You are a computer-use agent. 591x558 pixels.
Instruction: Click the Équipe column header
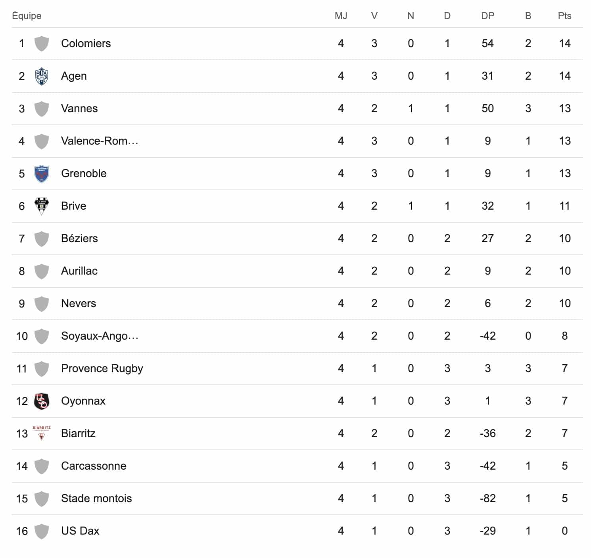(27, 16)
